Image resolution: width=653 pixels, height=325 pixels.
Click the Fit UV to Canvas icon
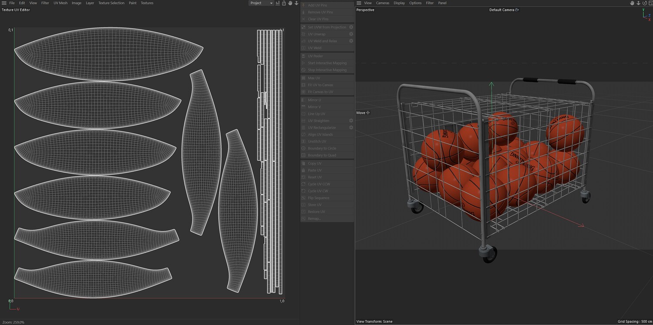(303, 85)
